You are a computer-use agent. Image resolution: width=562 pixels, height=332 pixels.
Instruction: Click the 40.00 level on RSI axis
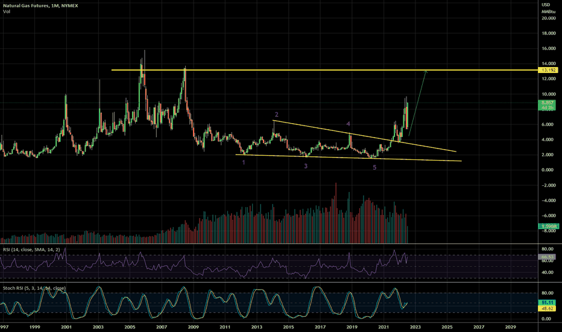pyautogui.click(x=548, y=272)
